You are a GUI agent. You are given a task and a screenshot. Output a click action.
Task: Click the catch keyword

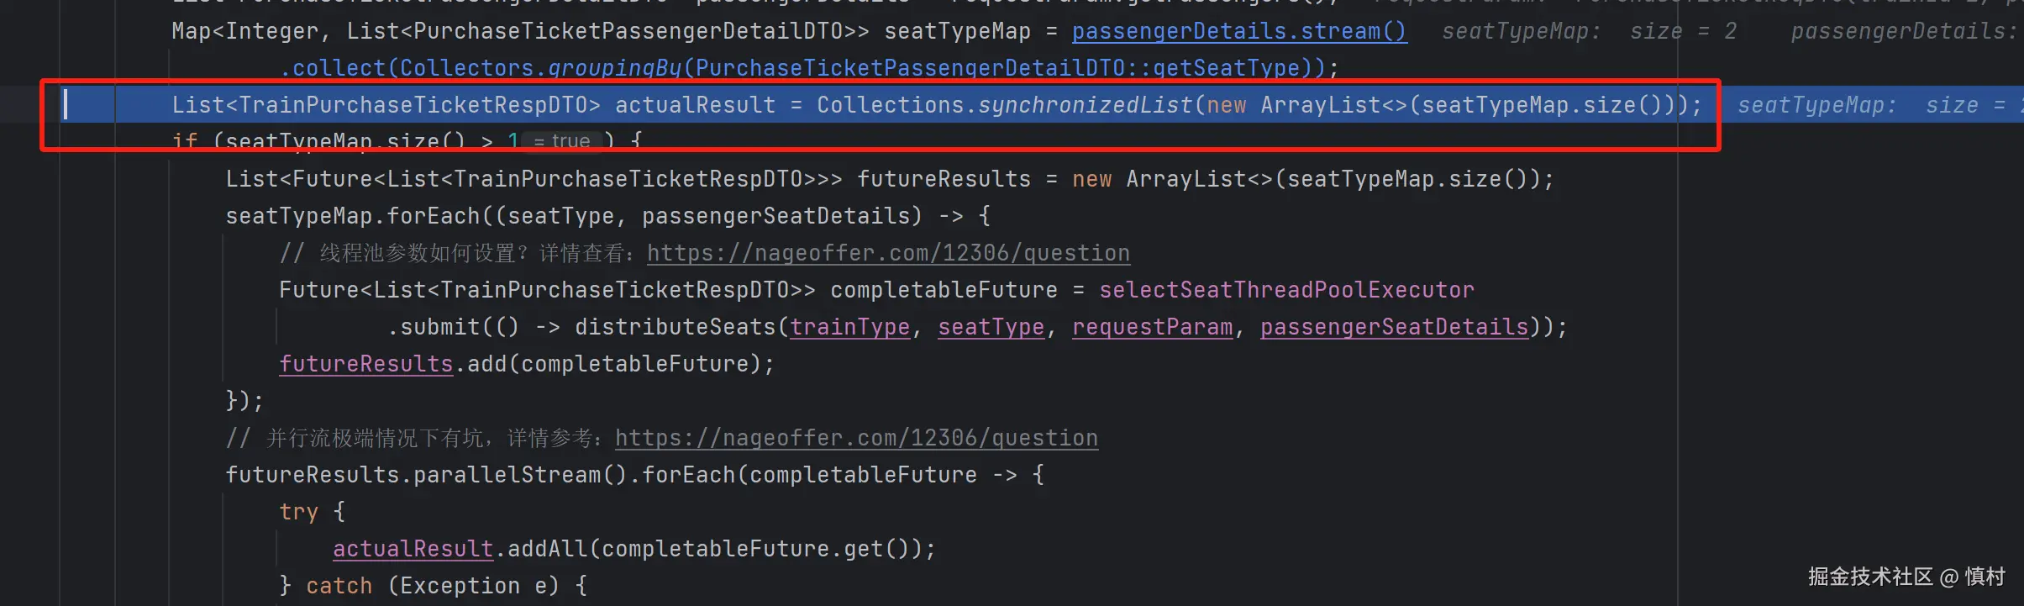[x=339, y=586]
